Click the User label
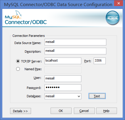125x120 pixels. click(x=37, y=78)
